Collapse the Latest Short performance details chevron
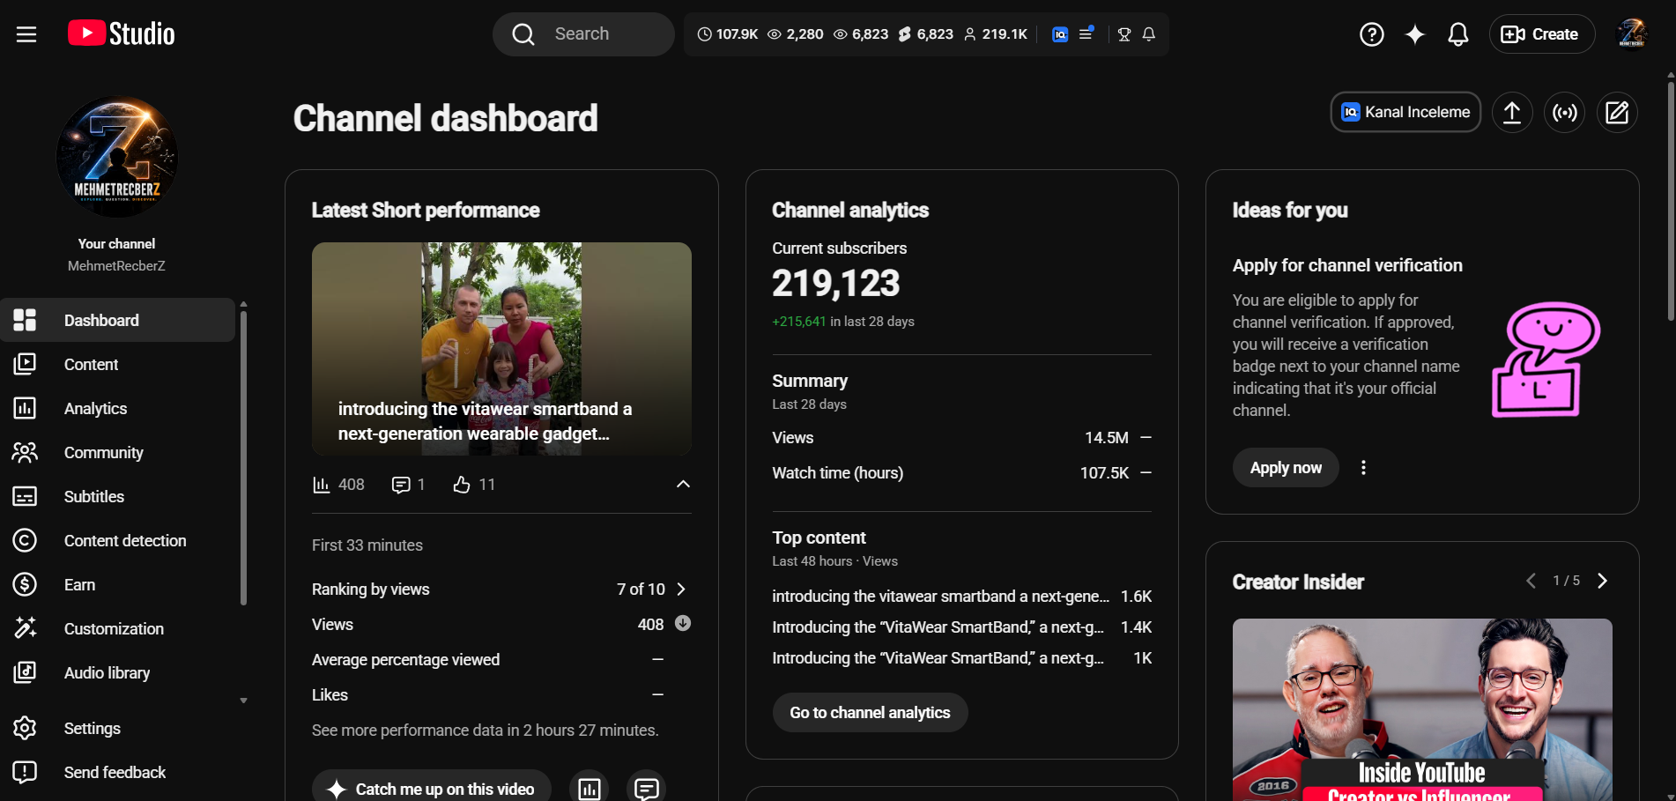Screen dimensions: 1676x801 pos(683,484)
